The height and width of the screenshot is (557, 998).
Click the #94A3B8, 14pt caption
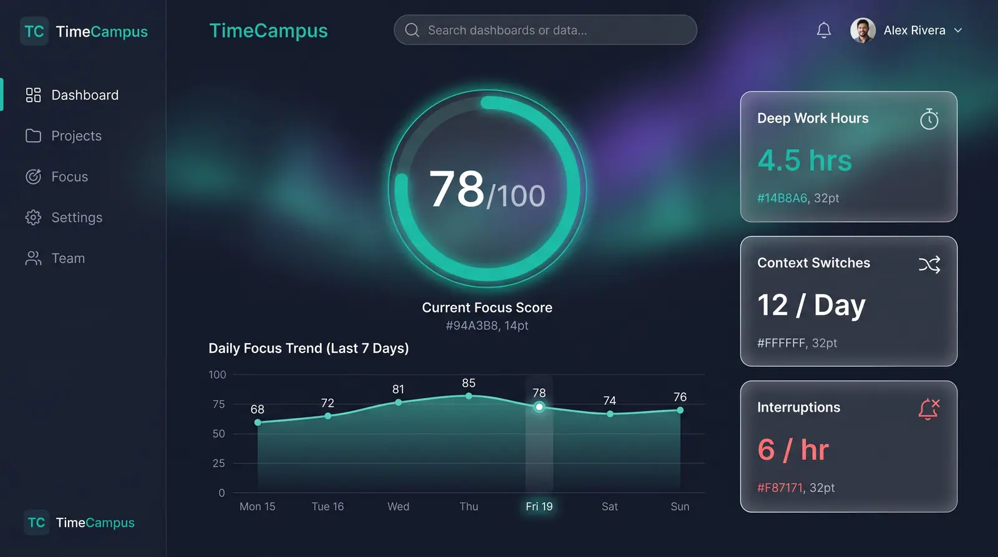point(487,326)
